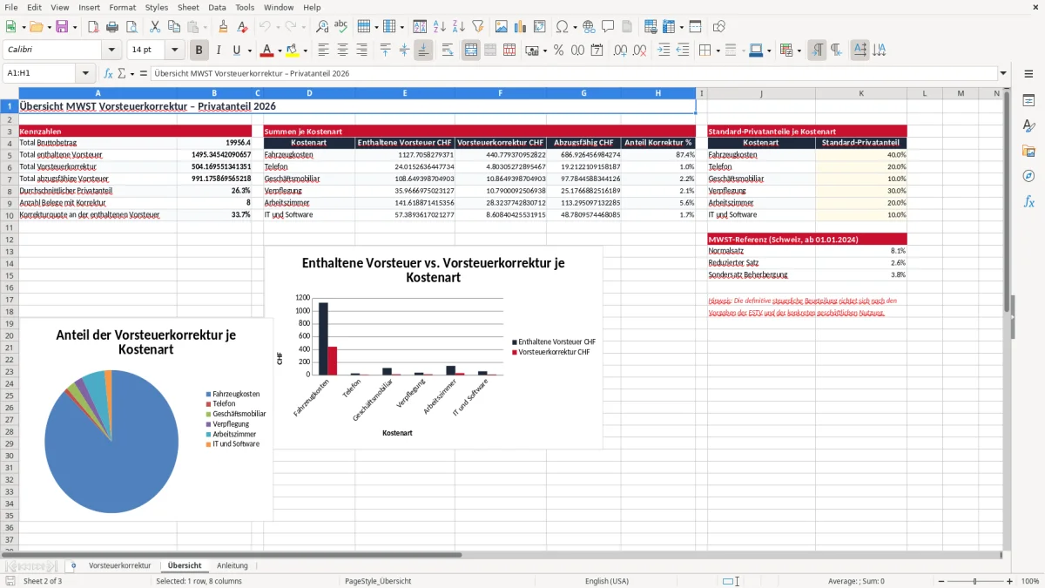Click the Cut scissors icon
The image size is (1045, 588).
(x=154, y=27)
